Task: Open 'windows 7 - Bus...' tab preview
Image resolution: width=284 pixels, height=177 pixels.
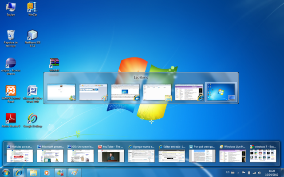Action: (263, 154)
